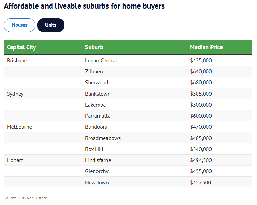257x205 pixels.
Task: Click the Zillmere suburb row
Action: click(x=95, y=72)
